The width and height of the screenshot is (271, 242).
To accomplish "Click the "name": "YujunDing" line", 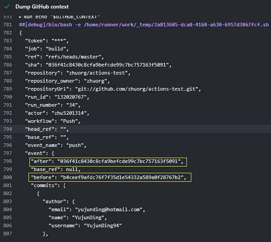I will click(77, 217).
